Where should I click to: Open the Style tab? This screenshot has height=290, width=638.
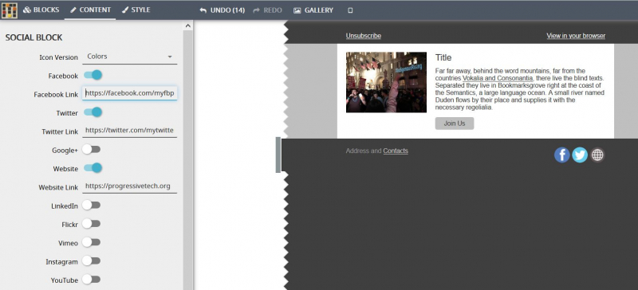[136, 10]
